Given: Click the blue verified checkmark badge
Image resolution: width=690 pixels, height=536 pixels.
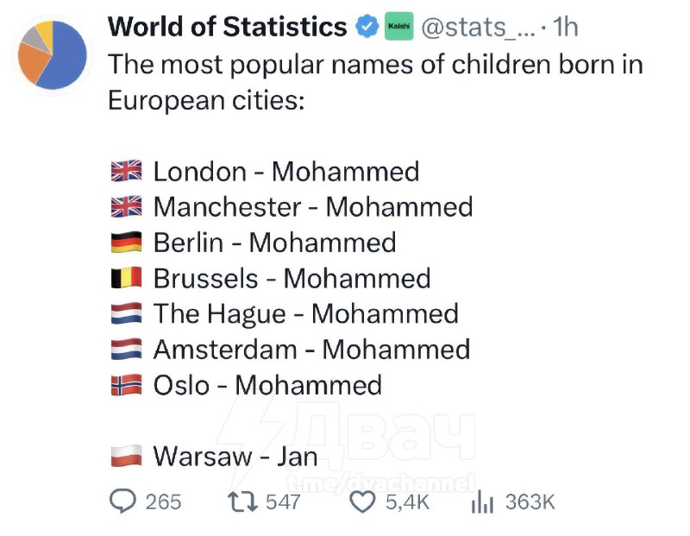Looking at the screenshot, I should point(367,28).
